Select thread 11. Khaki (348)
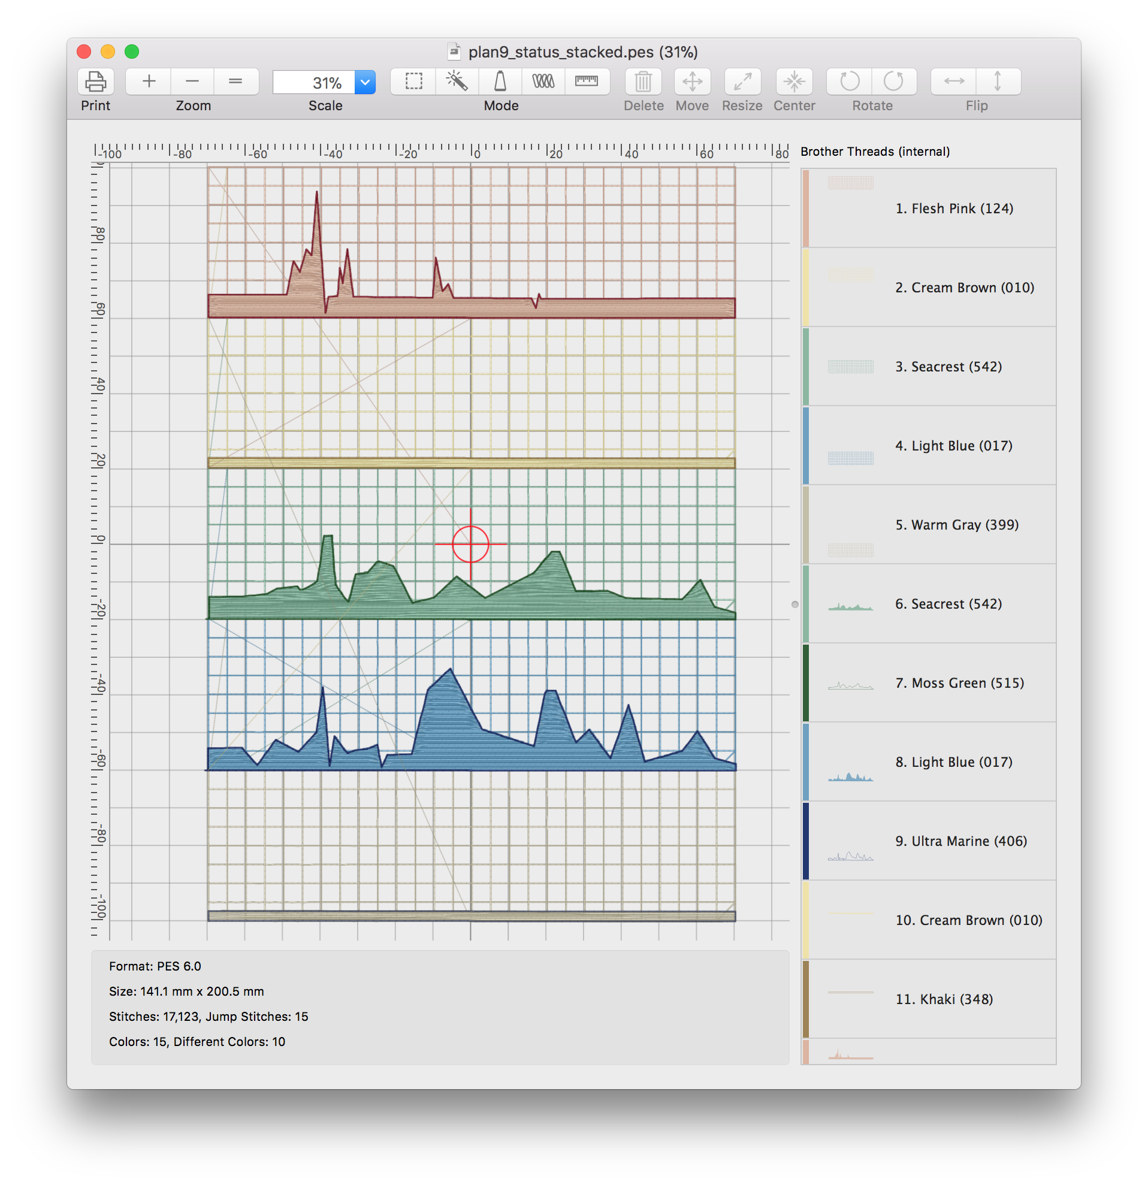 [x=929, y=1000]
